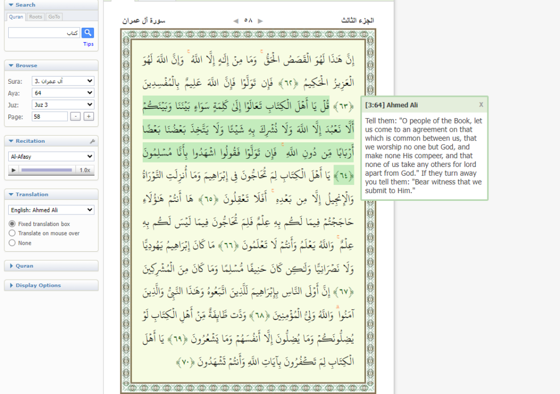Select verse number marker ٦٦

pos(229,246)
